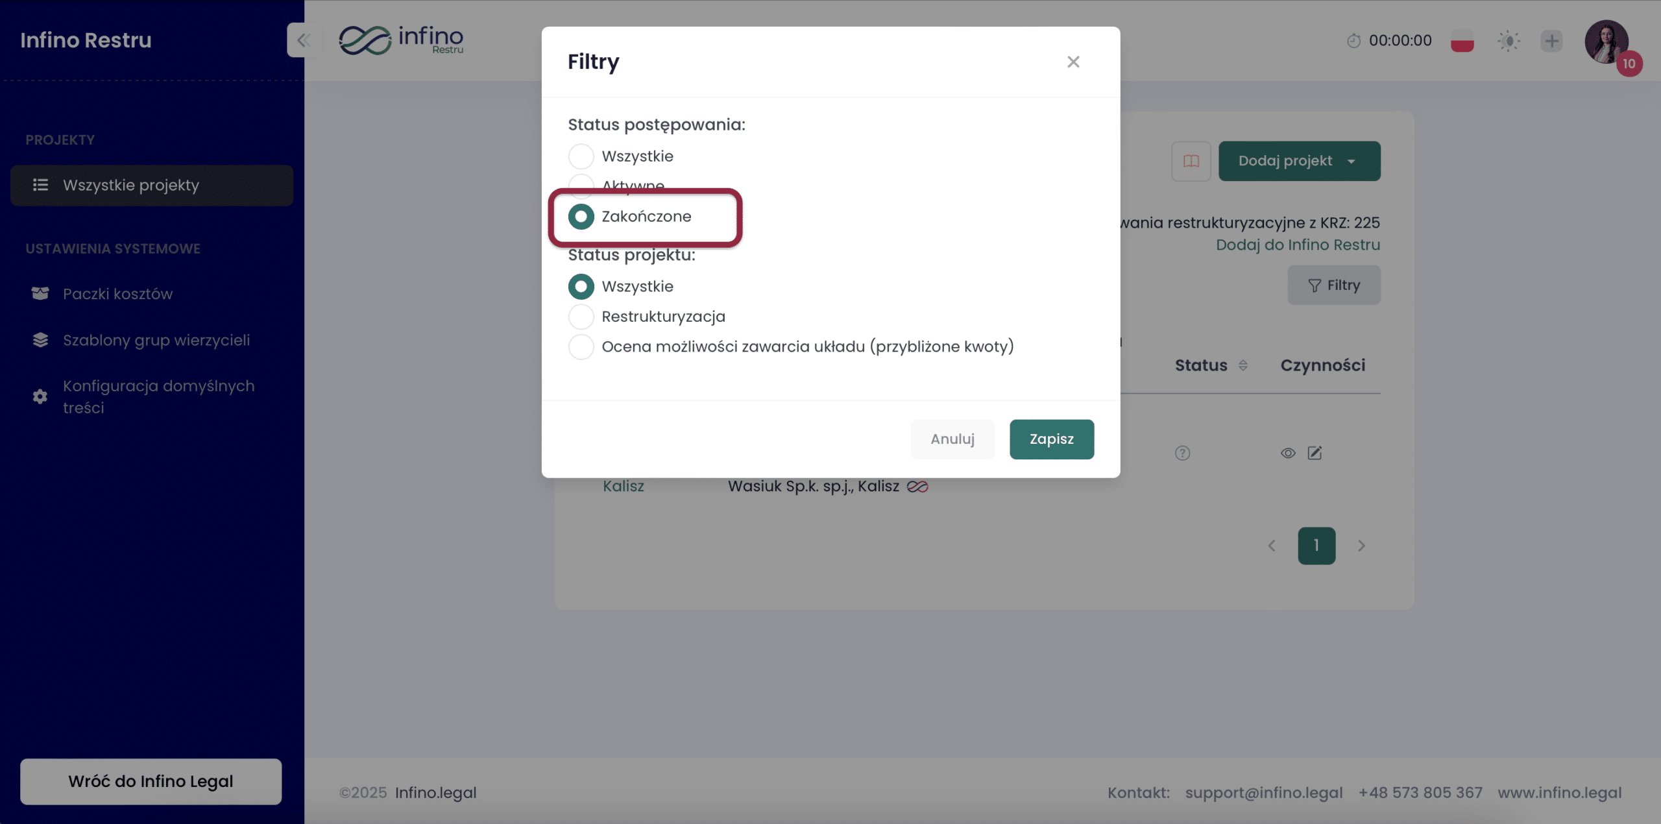Choose Ocena możliwości zawarcia układu option
Viewport: 1661px width, 824px height.
tap(581, 346)
